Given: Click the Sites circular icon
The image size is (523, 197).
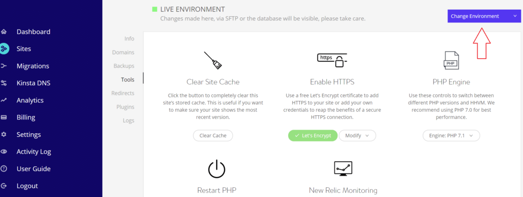Looking at the screenshot, I should [x=4, y=48].
